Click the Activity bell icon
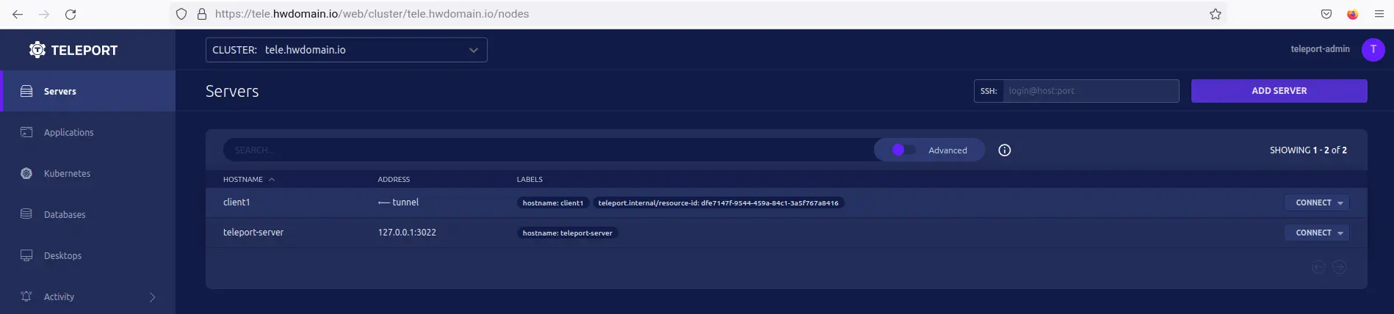 coord(26,296)
